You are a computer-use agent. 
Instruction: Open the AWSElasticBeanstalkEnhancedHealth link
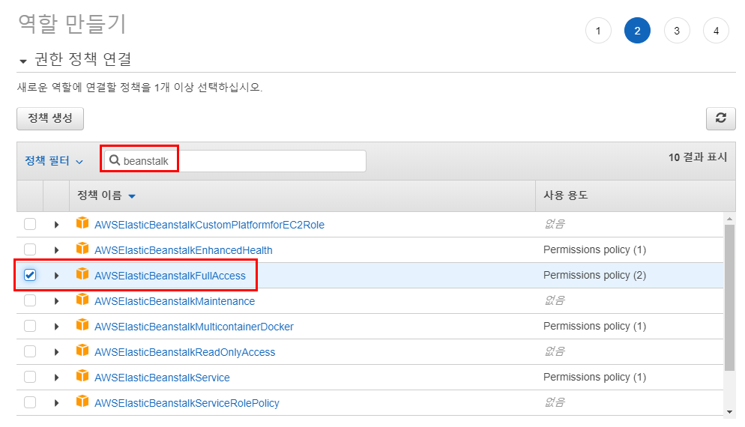(x=184, y=250)
